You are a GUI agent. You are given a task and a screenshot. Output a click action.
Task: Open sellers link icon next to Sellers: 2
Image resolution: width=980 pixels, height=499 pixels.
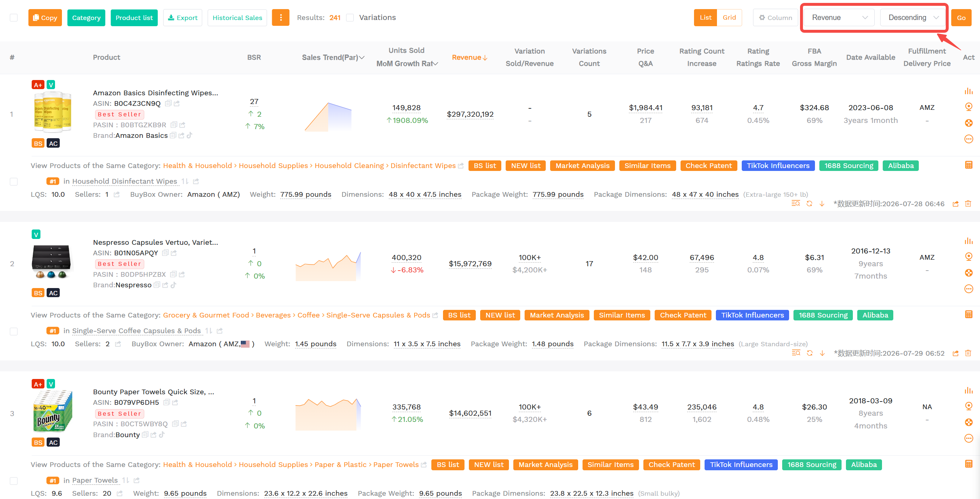tap(118, 344)
